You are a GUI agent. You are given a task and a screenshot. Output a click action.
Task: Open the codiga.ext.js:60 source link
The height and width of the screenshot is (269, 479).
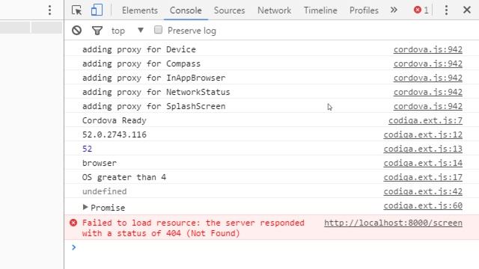(423, 206)
